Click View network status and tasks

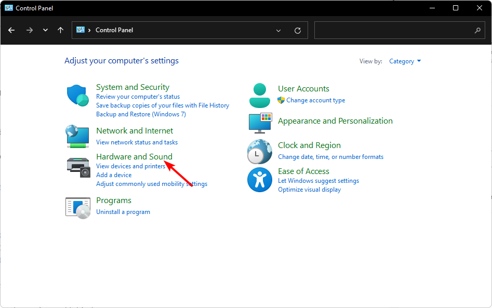[x=137, y=142]
